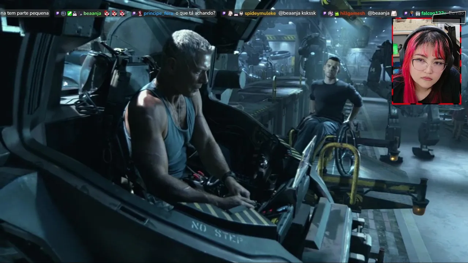Viewport: 468px width, 263px height.
Task: Click the emote after hillgamesh's @beaanja message
Action: point(394,14)
